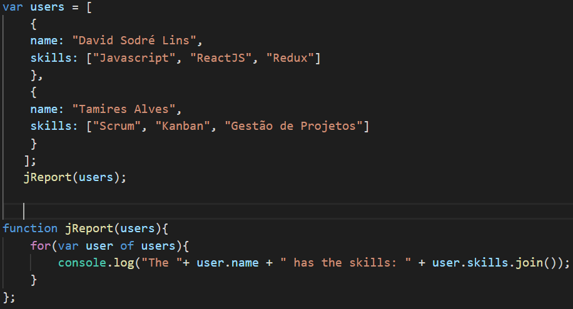The width and height of the screenshot is (573, 309).
Task: Click the 'of' keyword in the loop
Action: 127,245
